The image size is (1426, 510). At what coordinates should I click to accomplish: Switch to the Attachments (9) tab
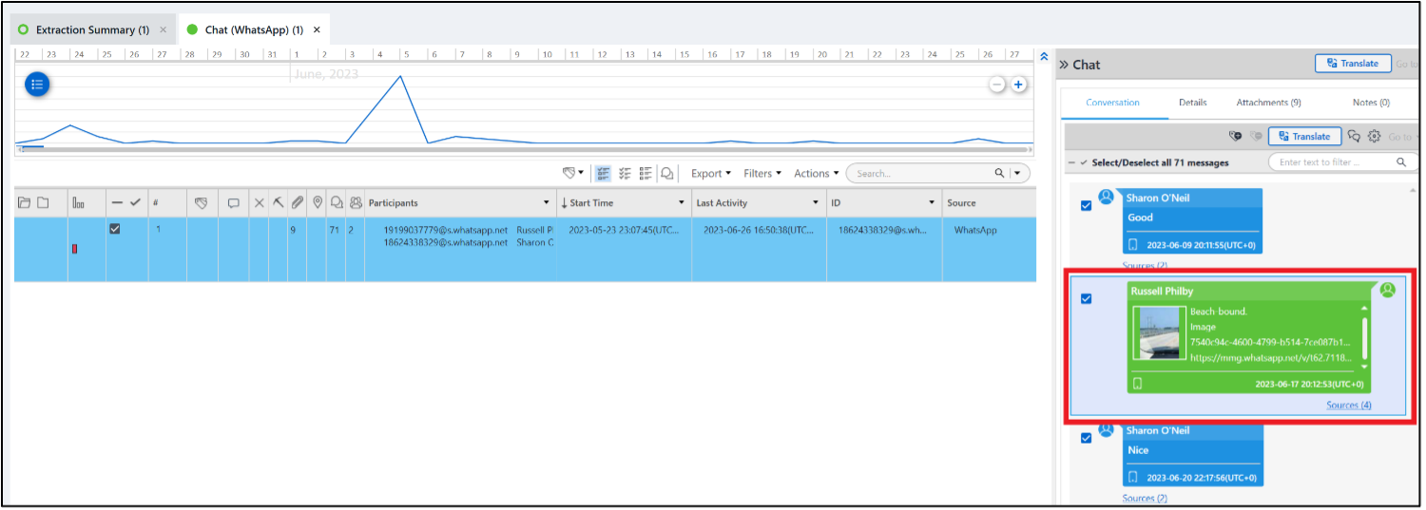pyautogui.click(x=1268, y=103)
